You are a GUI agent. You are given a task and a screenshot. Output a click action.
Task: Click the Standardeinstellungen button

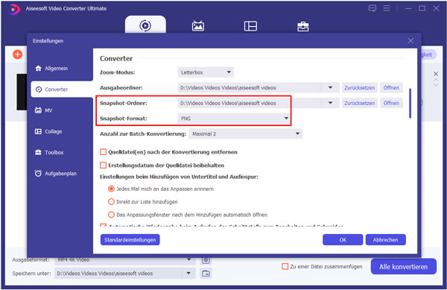(130, 240)
